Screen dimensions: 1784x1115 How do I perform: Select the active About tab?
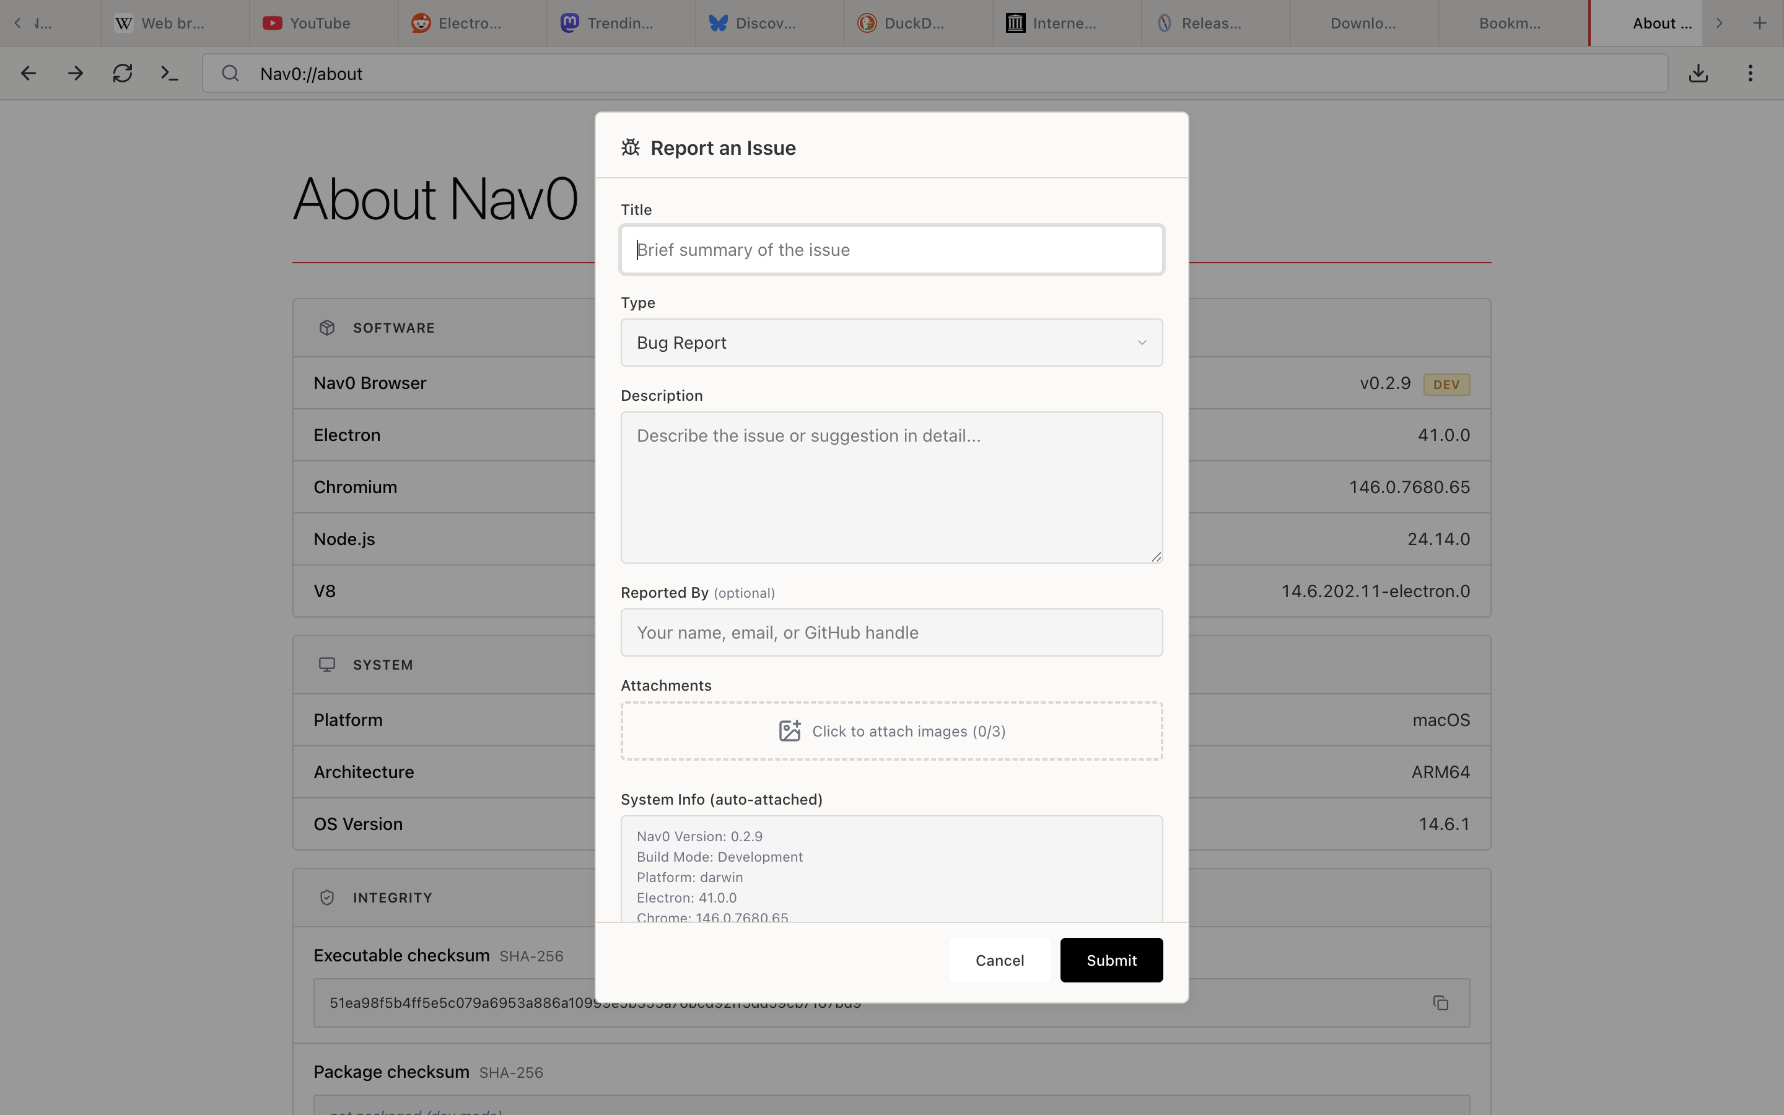coord(1646,23)
